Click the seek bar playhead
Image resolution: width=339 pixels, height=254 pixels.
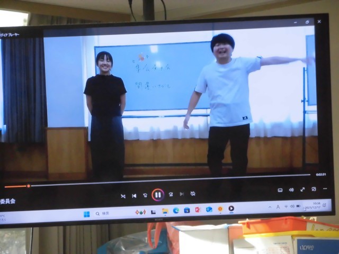(29, 186)
